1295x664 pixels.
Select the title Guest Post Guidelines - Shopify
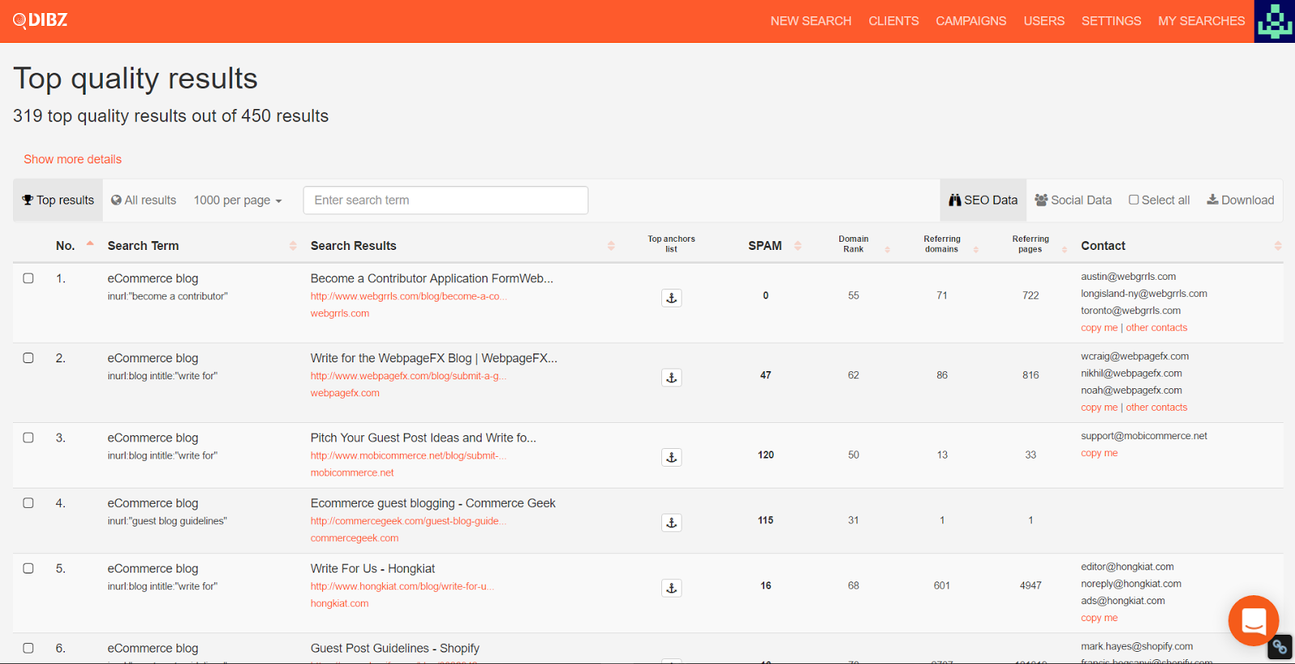pyautogui.click(x=395, y=649)
